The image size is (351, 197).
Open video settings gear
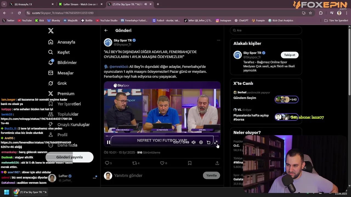[x=201, y=142]
